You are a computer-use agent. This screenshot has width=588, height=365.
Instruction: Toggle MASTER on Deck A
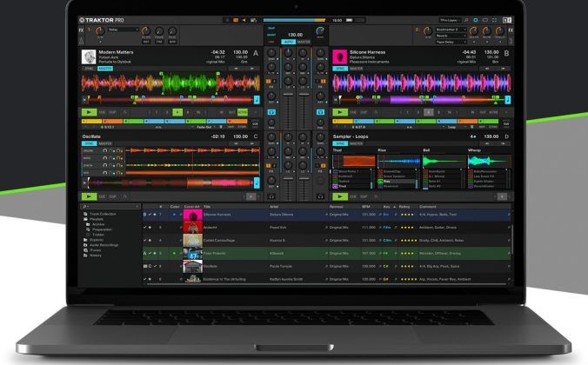104,69
